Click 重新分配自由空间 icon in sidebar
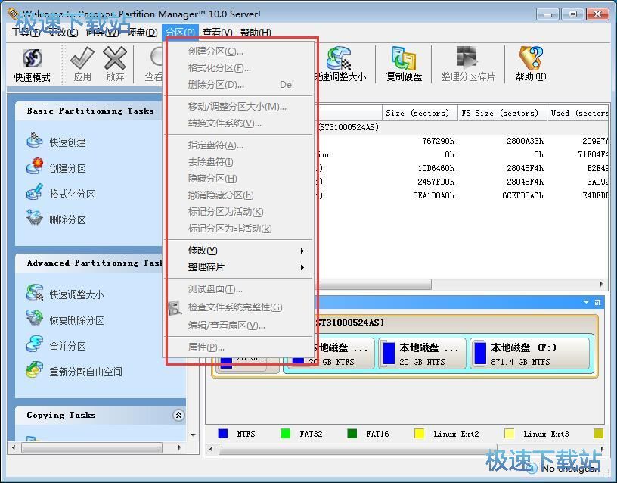This screenshot has height=483, width=617. coord(35,370)
